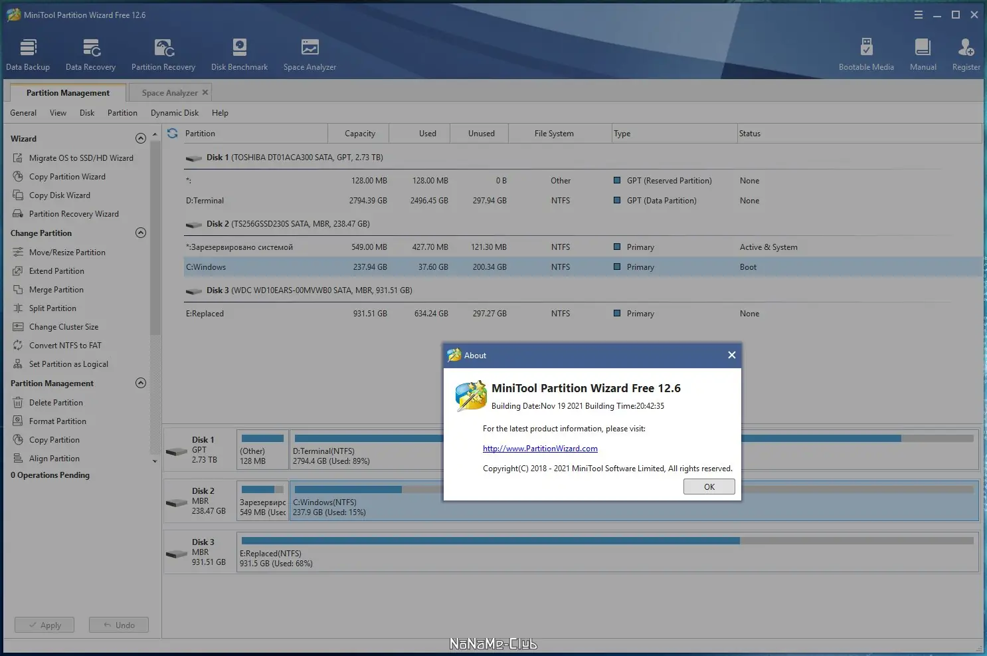This screenshot has width=987, height=656.
Task: Collapse the Partition Management sidebar section
Action: [141, 383]
